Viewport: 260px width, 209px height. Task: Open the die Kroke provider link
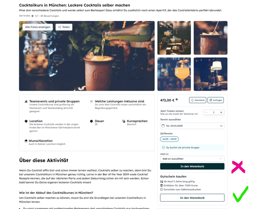point(24,16)
